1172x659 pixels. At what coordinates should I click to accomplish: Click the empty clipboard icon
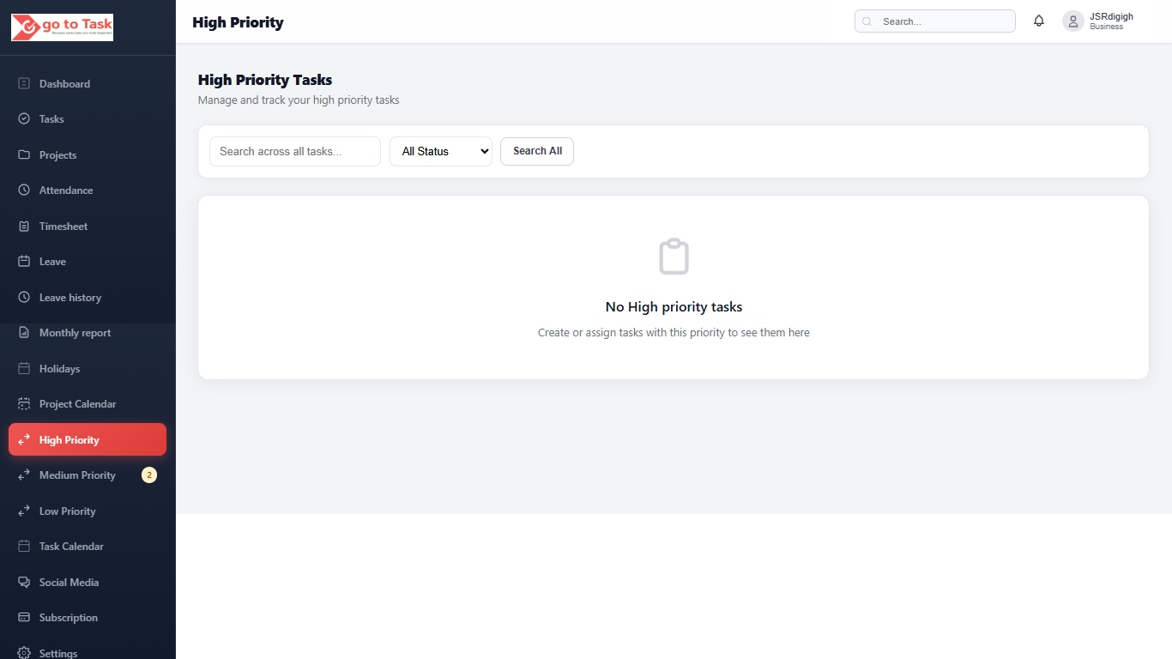point(674,257)
